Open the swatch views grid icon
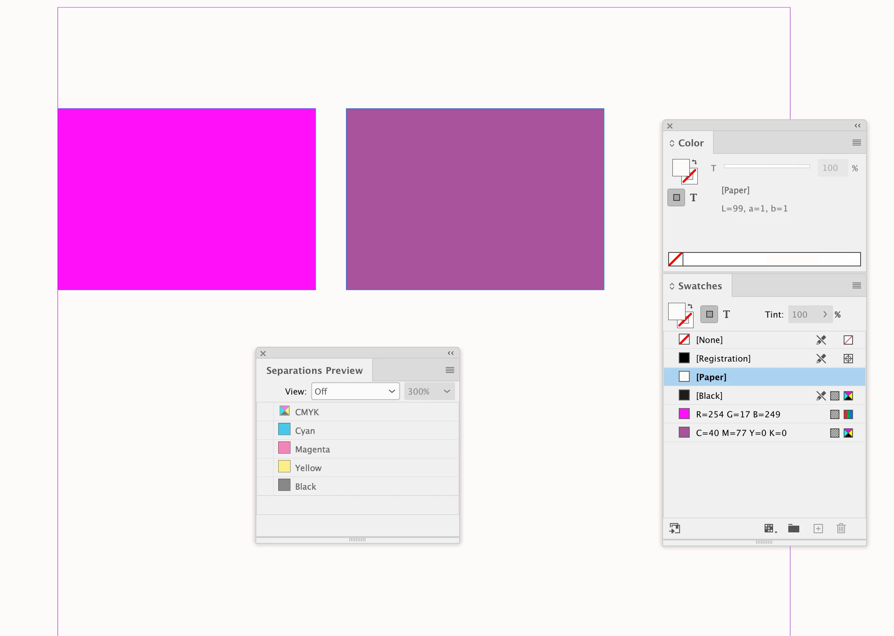 (x=770, y=529)
